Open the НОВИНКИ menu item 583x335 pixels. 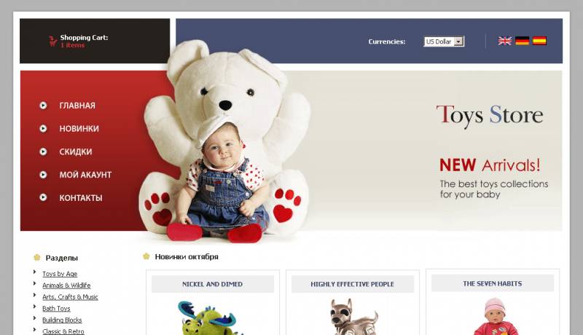pos(79,129)
